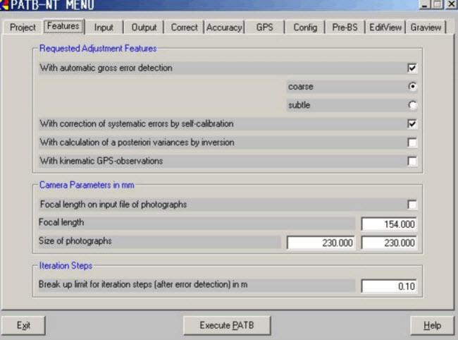This screenshot has width=458, height=340.
Task: Select the Features tab
Action: (x=63, y=26)
